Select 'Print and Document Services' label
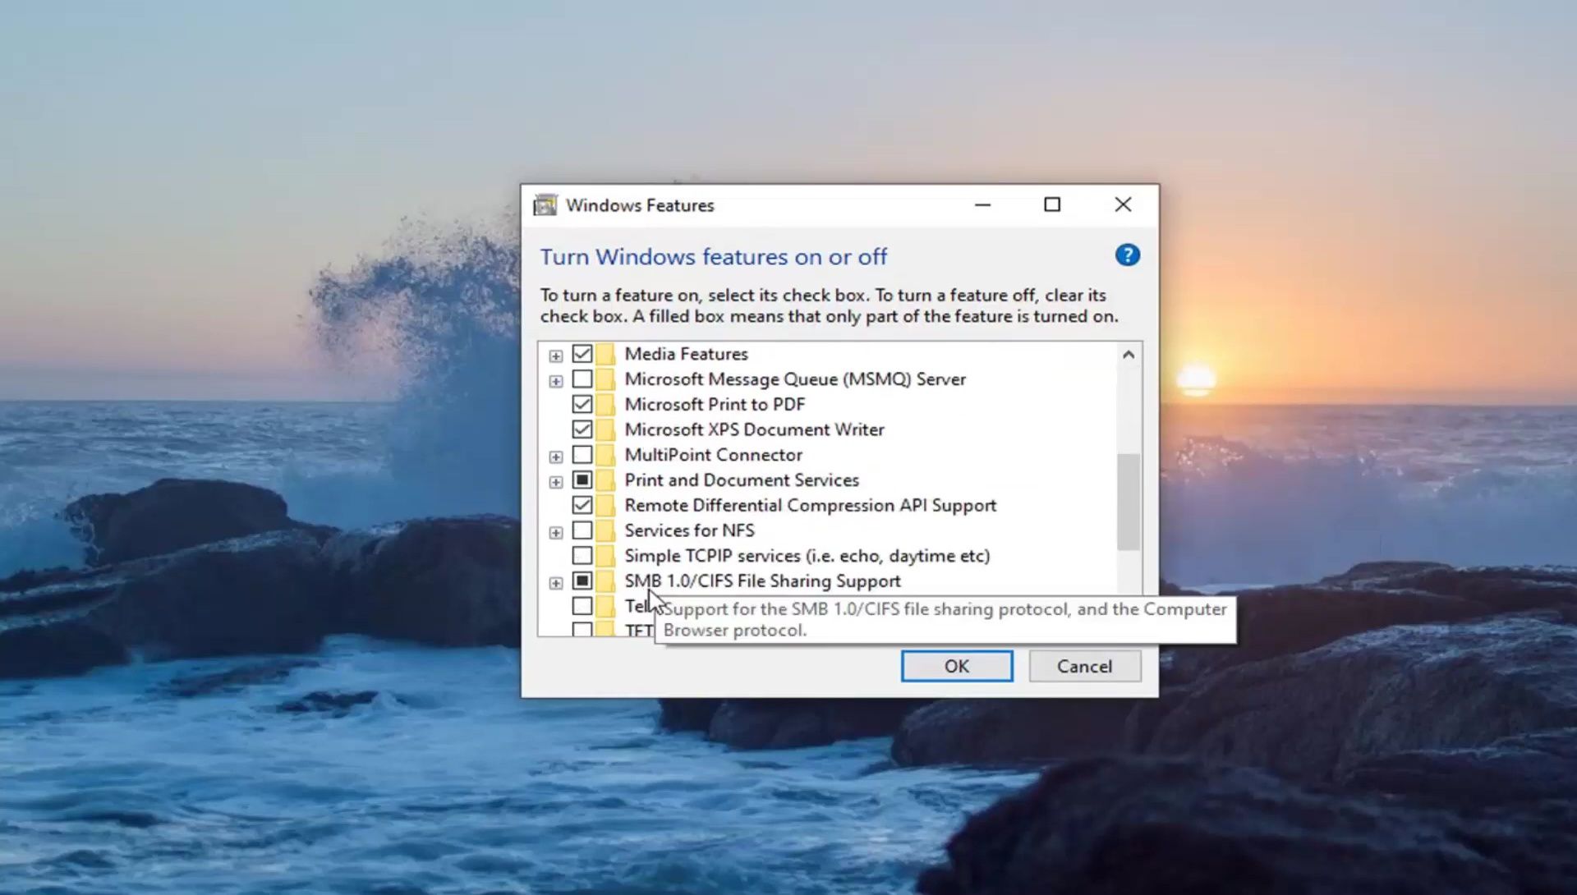This screenshot has height=895, width=1577. pos(742,480)
